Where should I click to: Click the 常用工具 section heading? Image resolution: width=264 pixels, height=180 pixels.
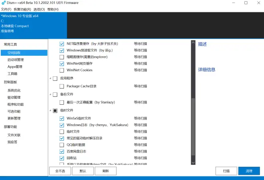click(10, 45)
